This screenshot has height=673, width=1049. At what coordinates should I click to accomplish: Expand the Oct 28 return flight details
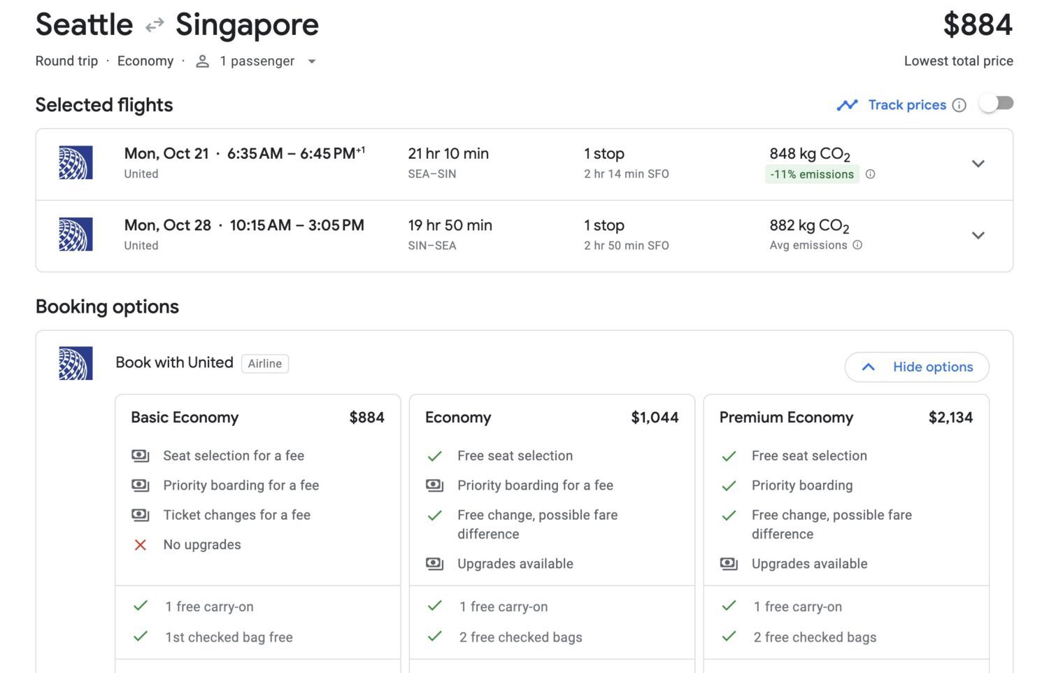click(x=978, y=236)
